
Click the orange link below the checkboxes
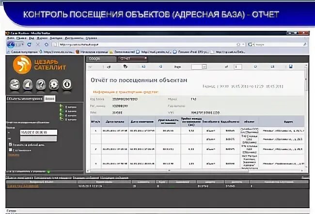tap(14, 155)
